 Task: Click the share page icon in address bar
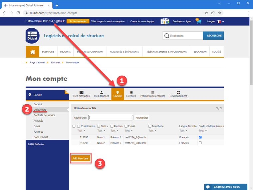point(213,13)
